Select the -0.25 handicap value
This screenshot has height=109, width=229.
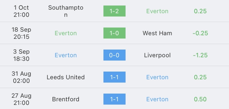[x=200, y=33]
